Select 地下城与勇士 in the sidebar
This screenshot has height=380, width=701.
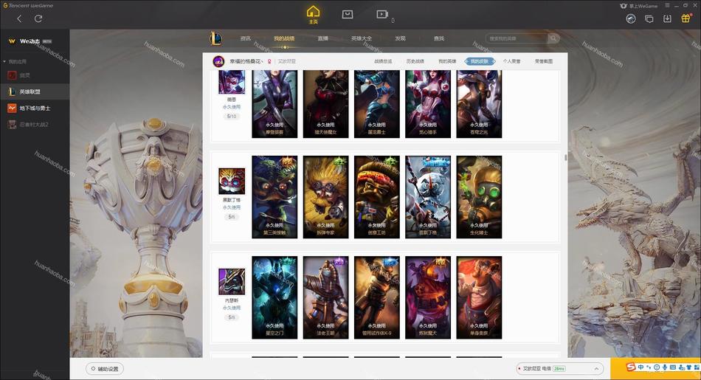click(35, 108)
